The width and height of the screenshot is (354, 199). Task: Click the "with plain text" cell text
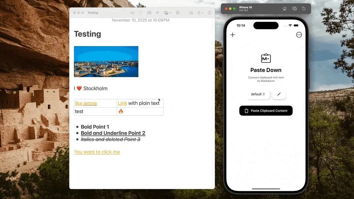point(144,103)
